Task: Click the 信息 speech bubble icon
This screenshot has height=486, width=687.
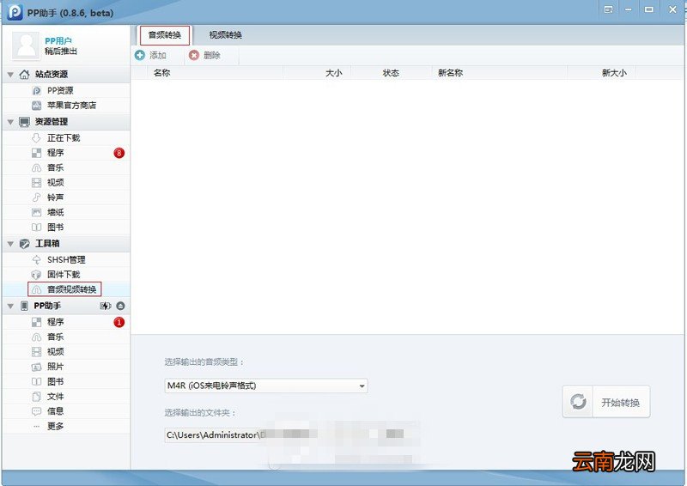Action: [37, 411]
